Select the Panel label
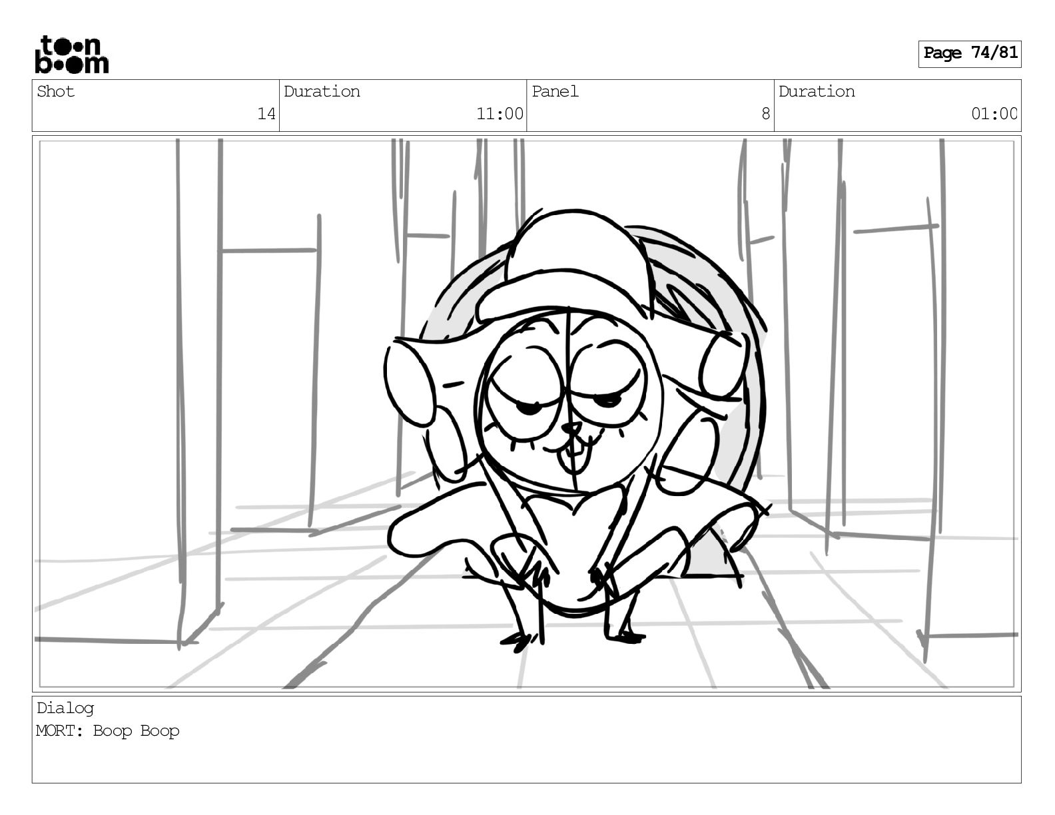1055x815 pixels. (x=555, y=91)
